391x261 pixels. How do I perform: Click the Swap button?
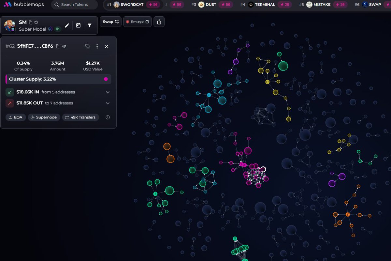[110, 22]
